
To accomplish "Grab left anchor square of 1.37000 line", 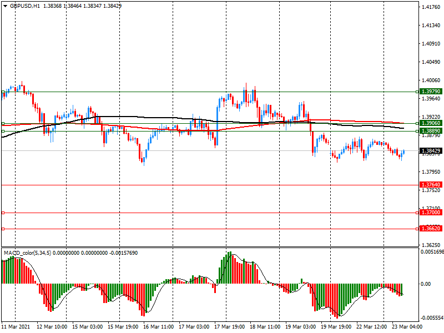I will tap(3, 213).
